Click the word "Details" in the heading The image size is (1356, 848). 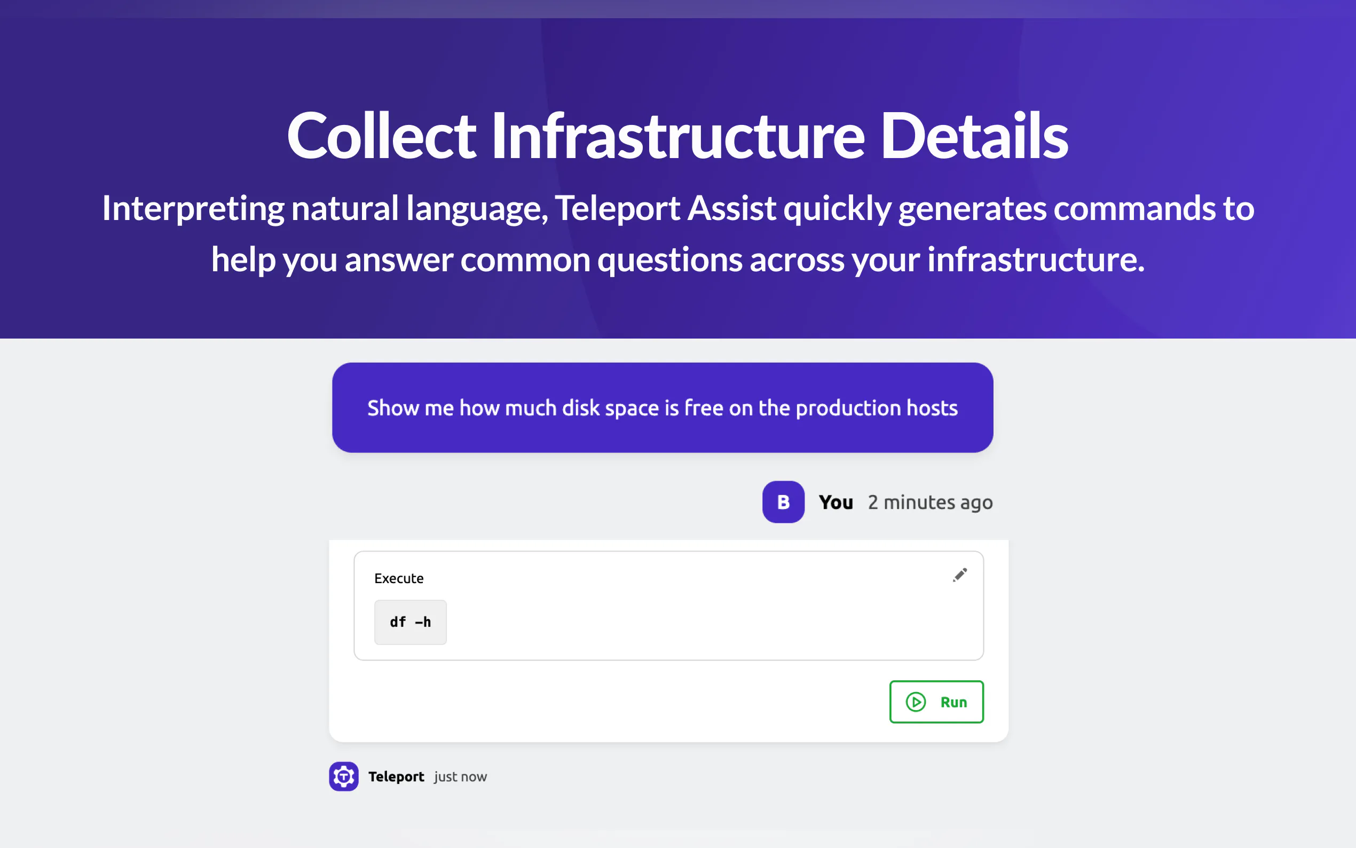click(x=974, y=136)
